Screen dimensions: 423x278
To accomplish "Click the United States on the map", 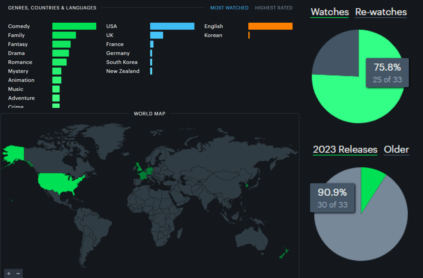I will pos(60,183).
